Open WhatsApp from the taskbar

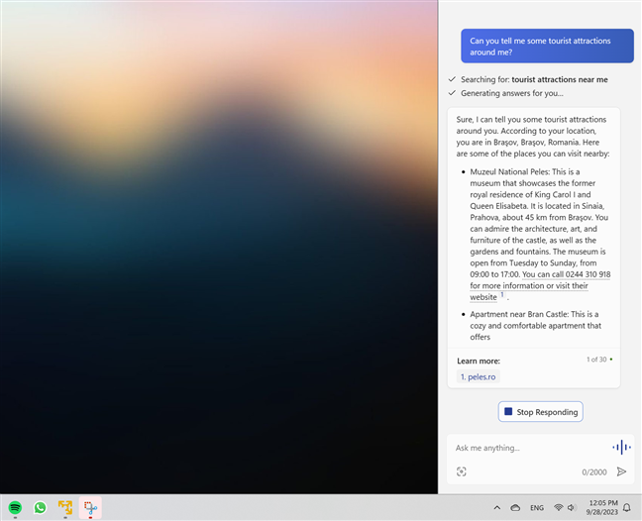click(41, 507)
